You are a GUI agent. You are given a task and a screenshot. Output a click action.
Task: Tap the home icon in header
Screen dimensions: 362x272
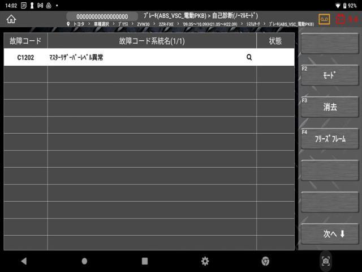[11, 19]
